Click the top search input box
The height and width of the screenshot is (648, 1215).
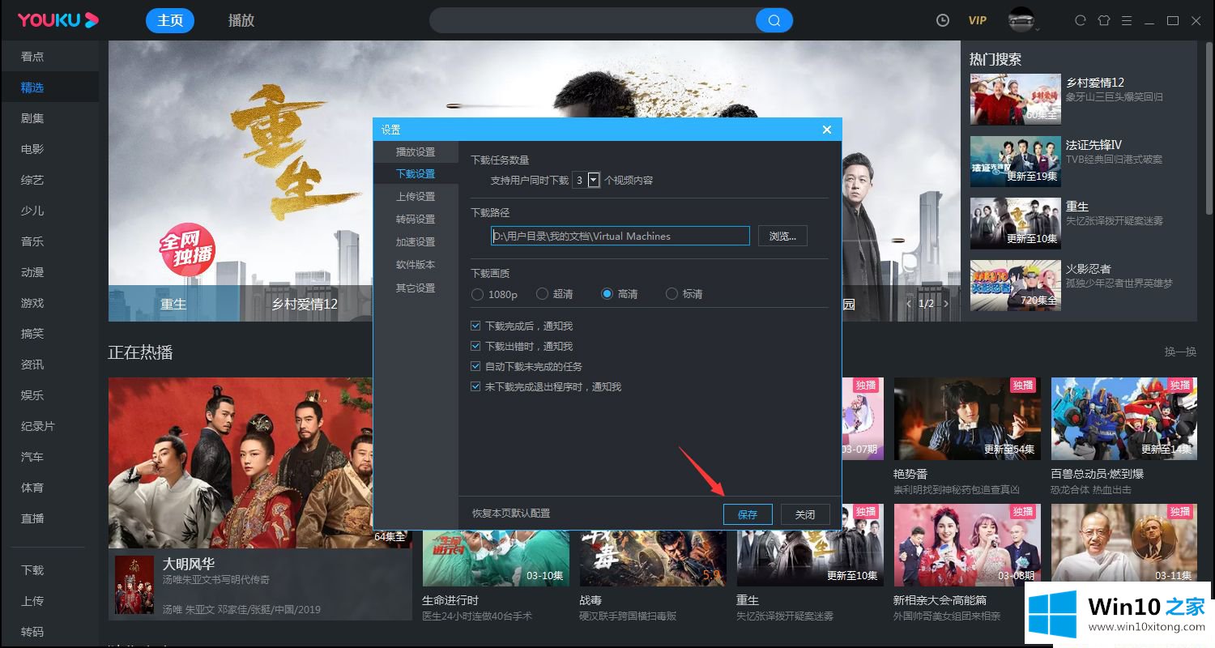tap(593, 20)
